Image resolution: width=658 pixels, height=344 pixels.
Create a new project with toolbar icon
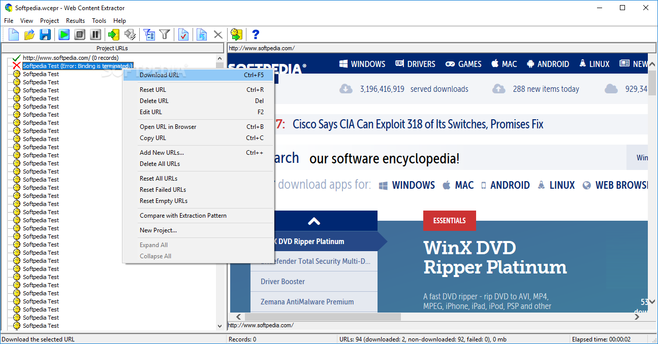pos(14,35)
